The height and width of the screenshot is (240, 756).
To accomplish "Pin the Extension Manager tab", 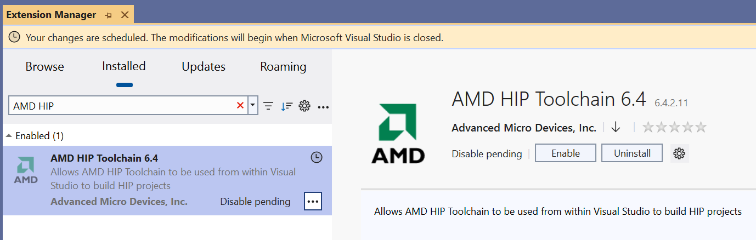I will [x=108, y=15].
